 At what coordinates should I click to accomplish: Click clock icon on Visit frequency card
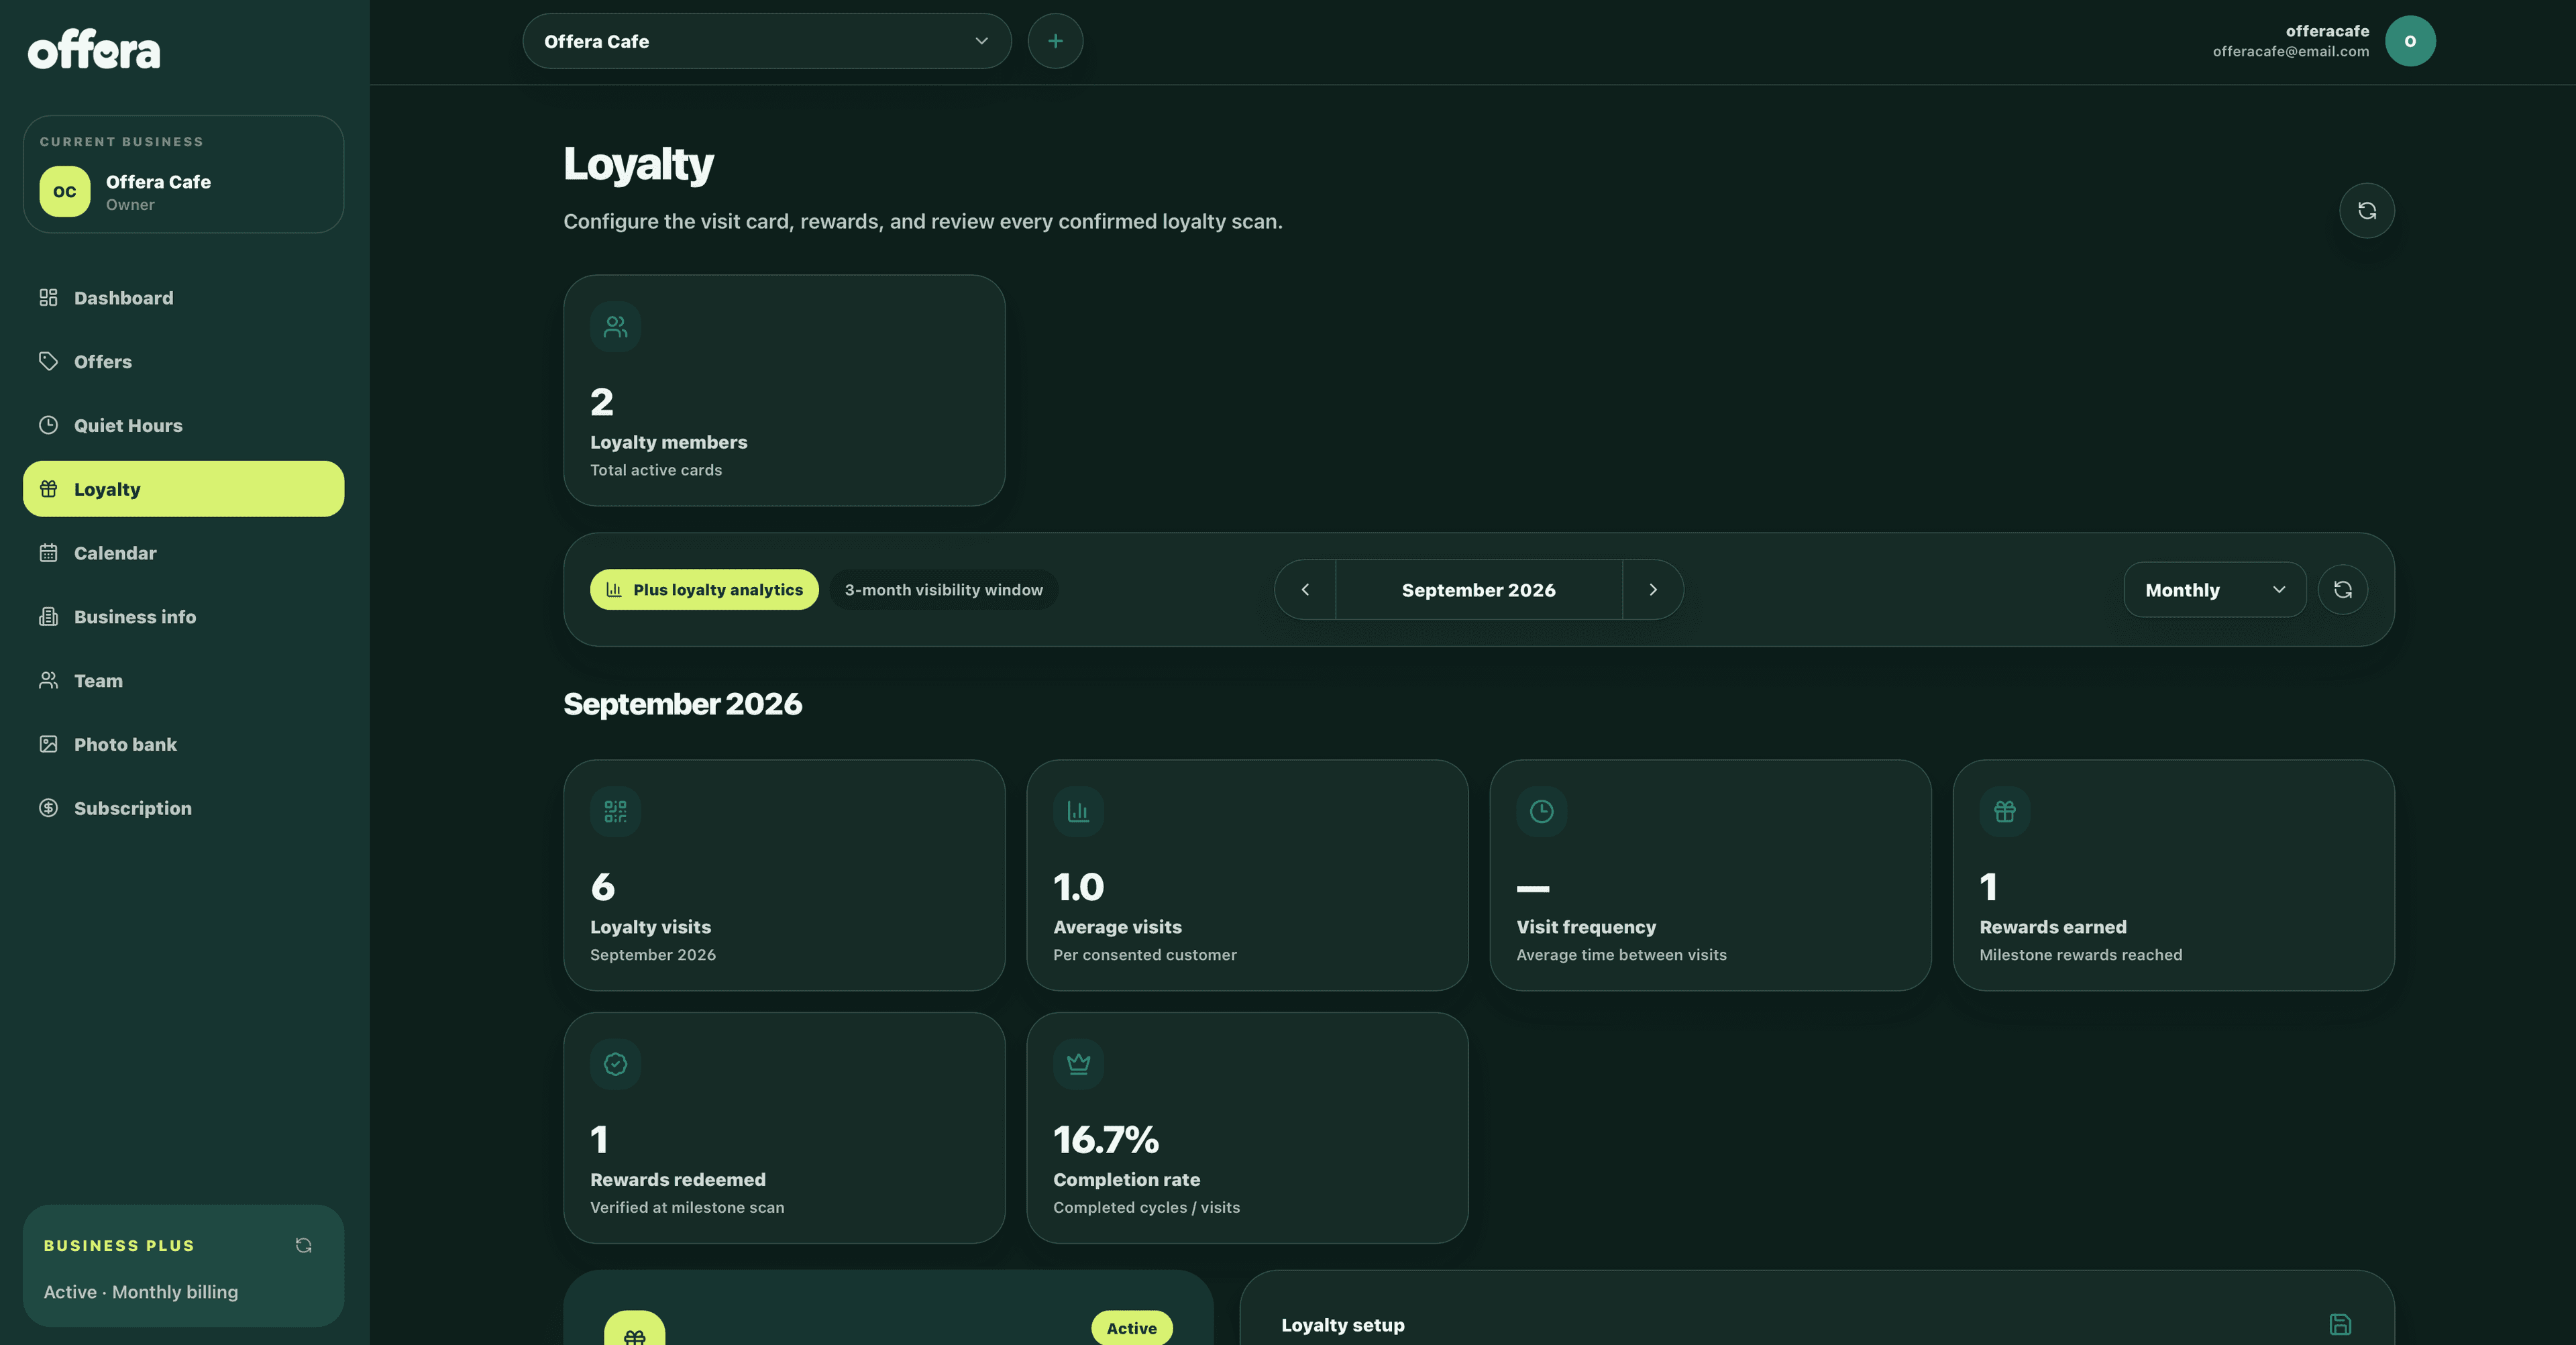[x=1541, y=811]
